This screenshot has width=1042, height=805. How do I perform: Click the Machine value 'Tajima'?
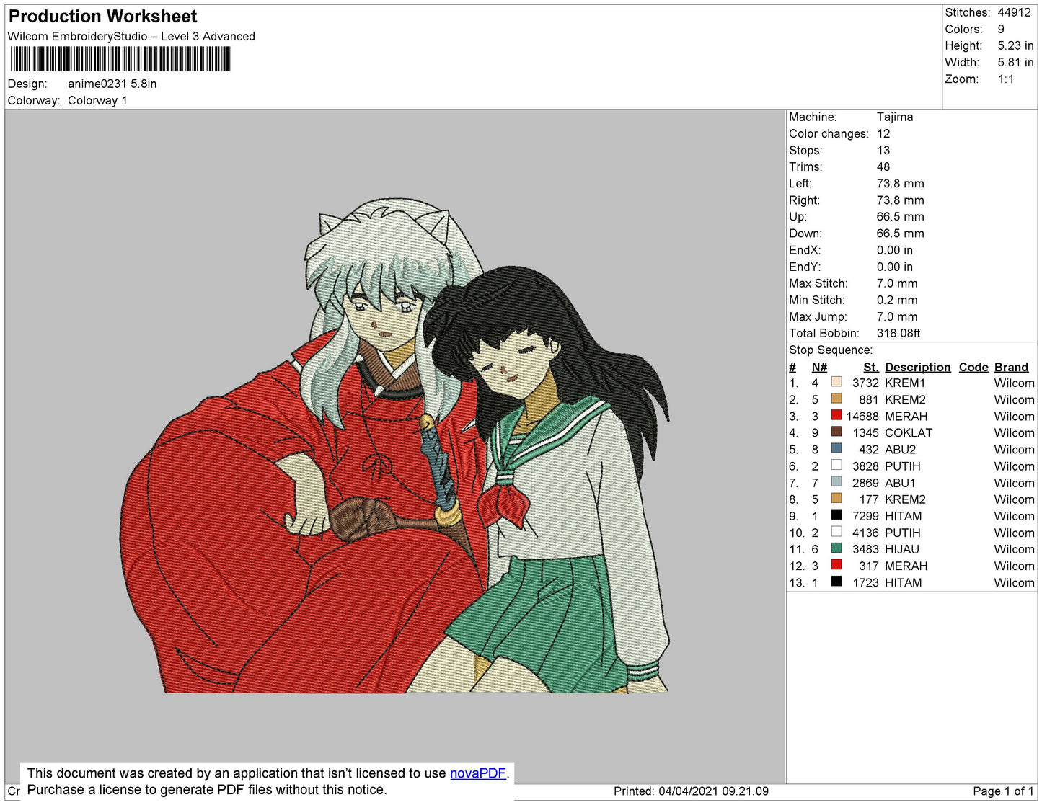(895, 117)
